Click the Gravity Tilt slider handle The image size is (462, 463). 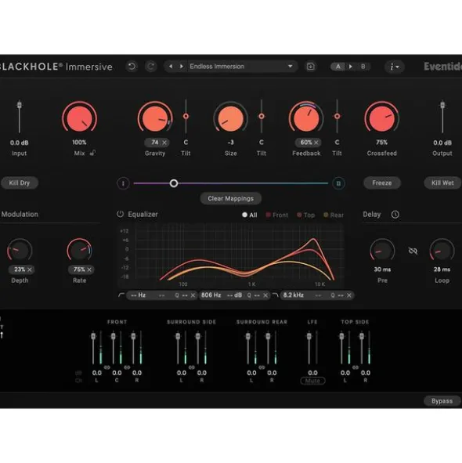click(x=186, y=117)
